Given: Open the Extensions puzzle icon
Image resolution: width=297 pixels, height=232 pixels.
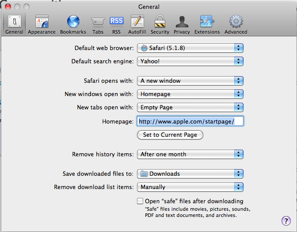Looking at the screenshot, I should tap(207, 21).
